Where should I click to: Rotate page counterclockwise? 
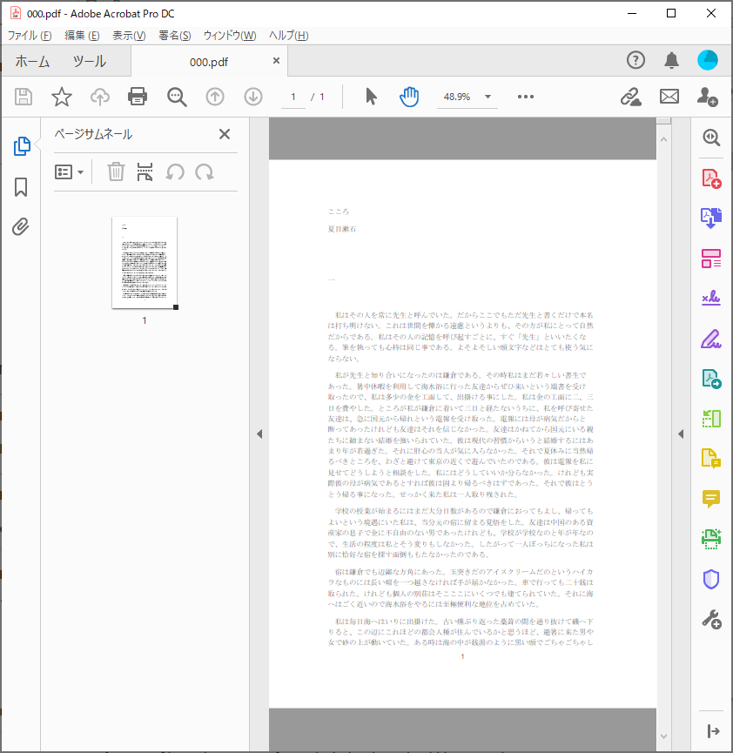point(175,171)
